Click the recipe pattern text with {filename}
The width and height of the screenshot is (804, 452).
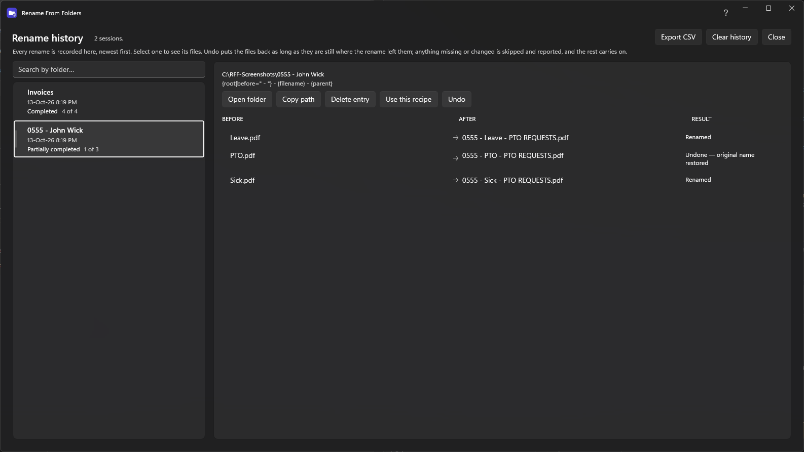pos(277,84)
